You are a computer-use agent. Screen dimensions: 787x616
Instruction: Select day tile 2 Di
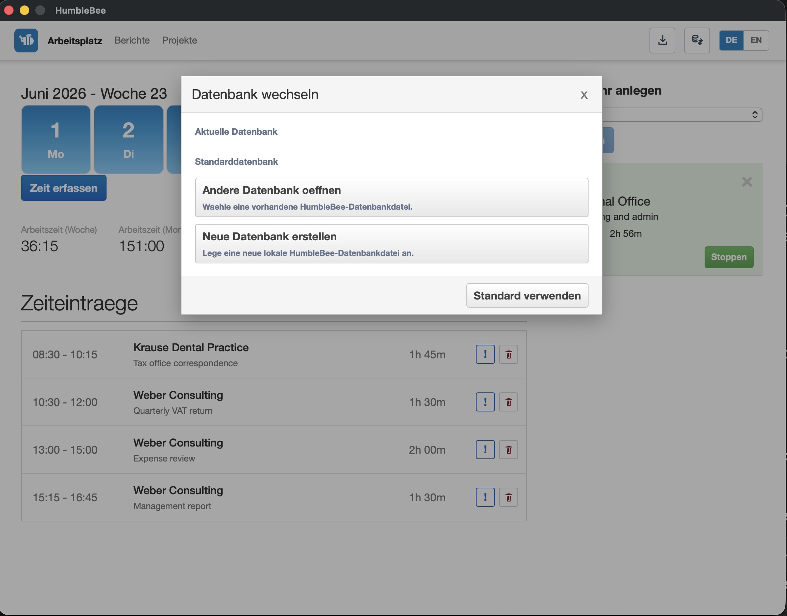[x=128, y=140]
